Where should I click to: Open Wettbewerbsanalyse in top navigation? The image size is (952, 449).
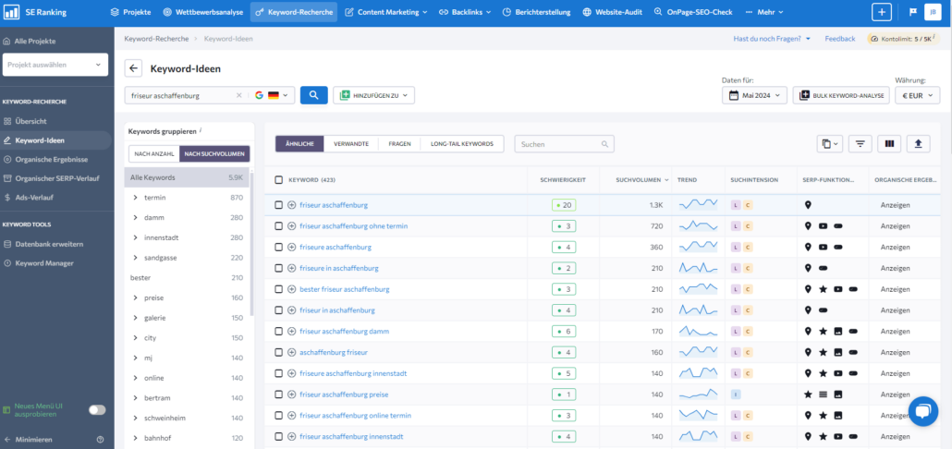[x=202, y=12]
